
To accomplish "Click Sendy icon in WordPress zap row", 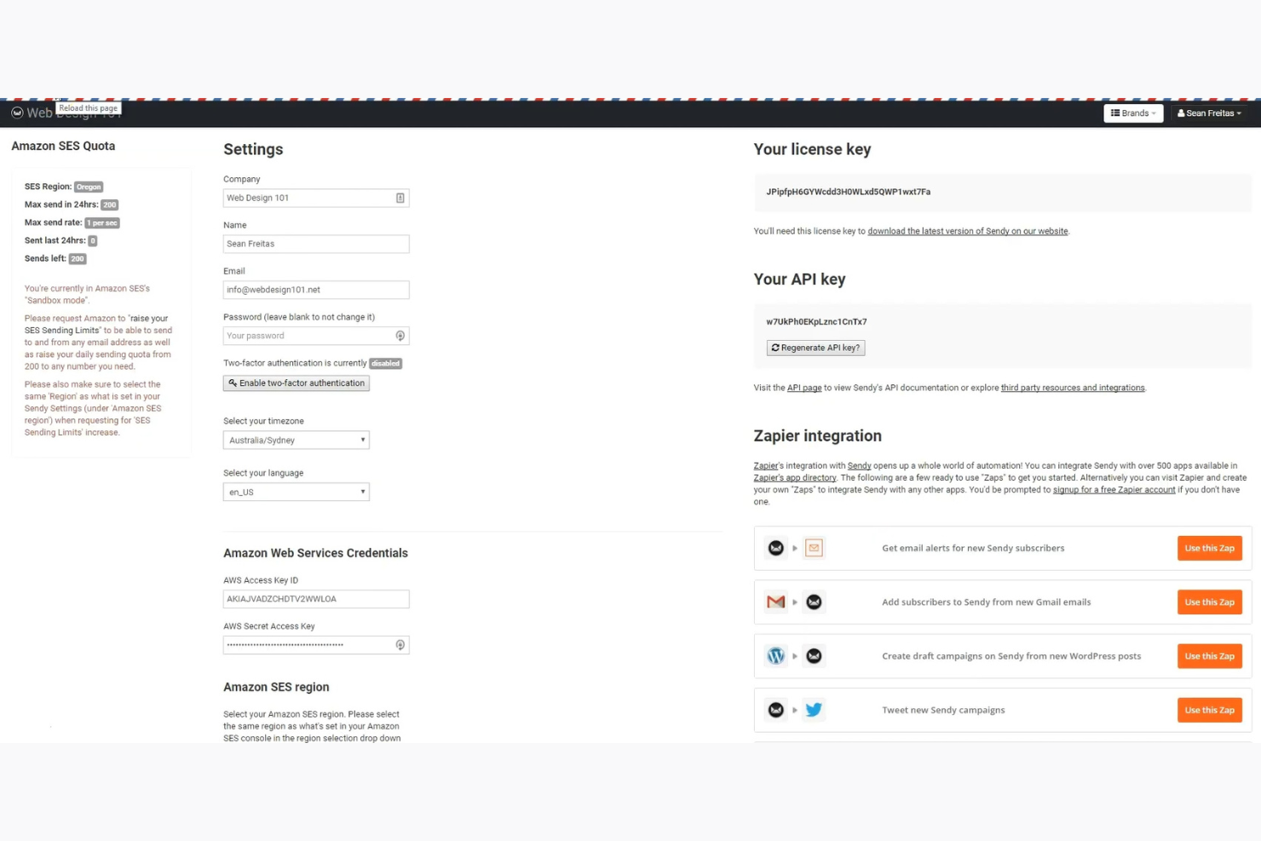I will tap(814, 656).
